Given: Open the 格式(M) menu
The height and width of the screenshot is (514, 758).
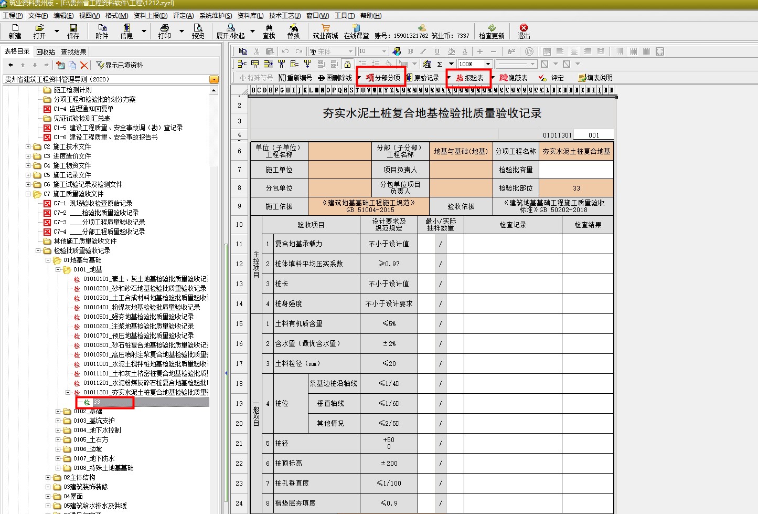Looking at the screenshot, I should (x=116, y=16).
